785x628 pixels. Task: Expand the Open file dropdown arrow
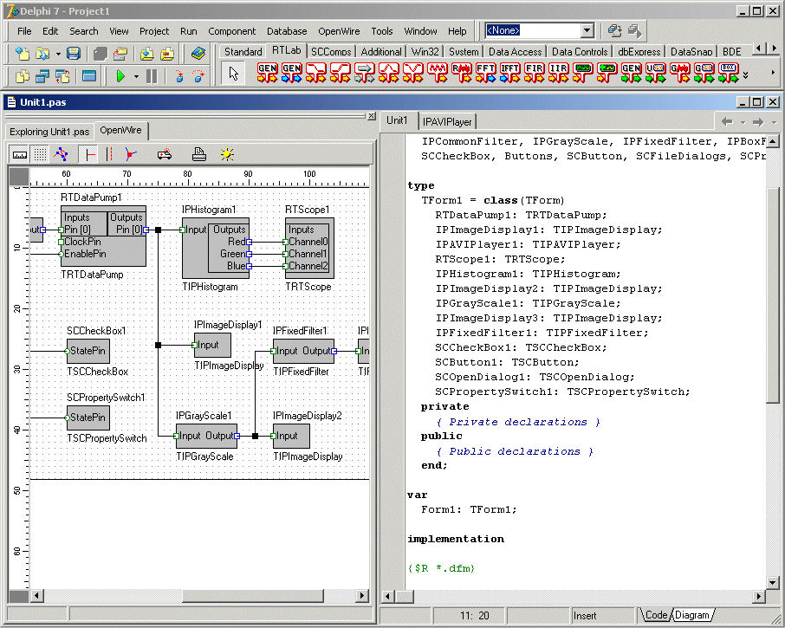pyautogui.click(x=58, y=54)
